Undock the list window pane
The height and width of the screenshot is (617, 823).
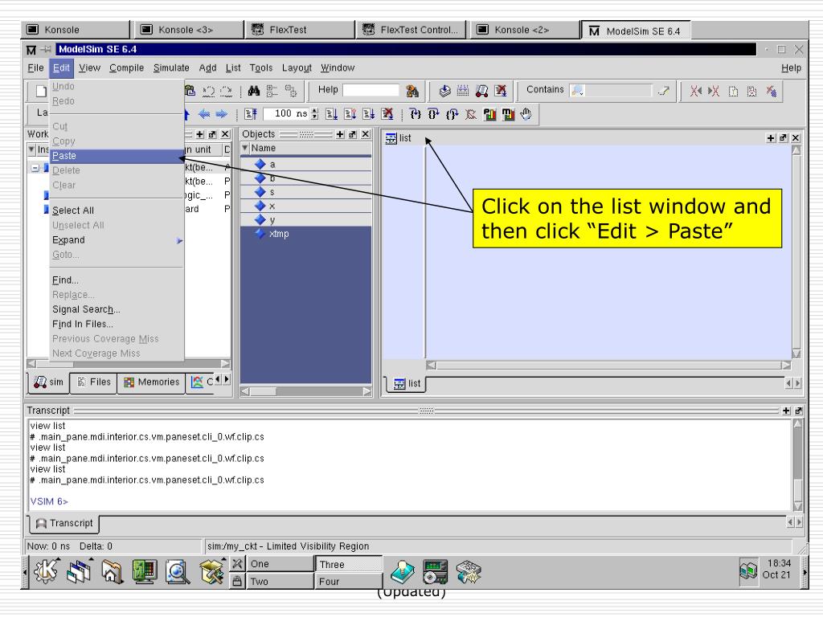pyautogui.click(x=783, y=138)
